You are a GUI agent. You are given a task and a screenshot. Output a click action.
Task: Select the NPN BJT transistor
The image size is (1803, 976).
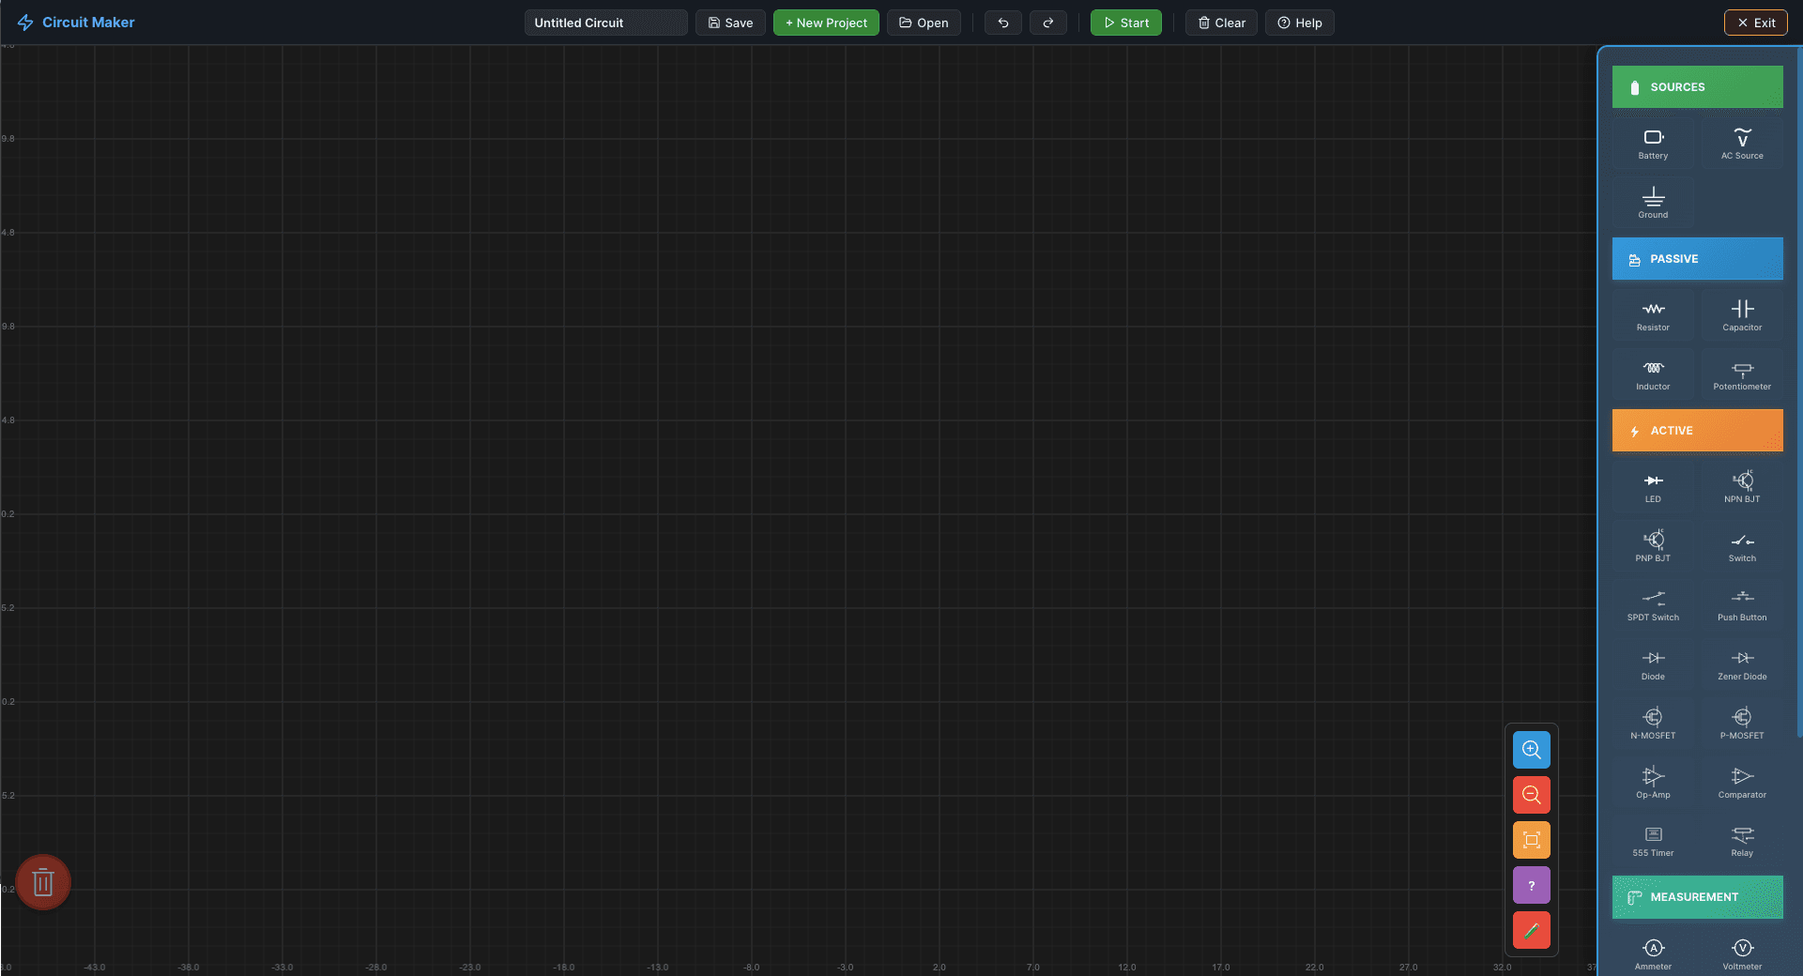point(1742,487)
